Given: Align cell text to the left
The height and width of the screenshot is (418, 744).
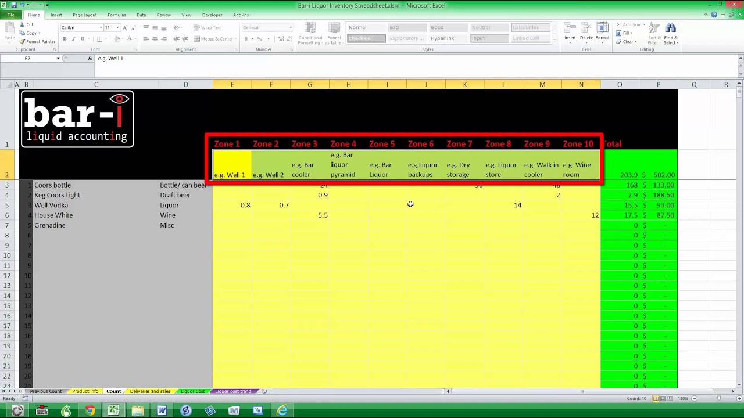Looking at the screenshot, I should [x=146, y=39].
